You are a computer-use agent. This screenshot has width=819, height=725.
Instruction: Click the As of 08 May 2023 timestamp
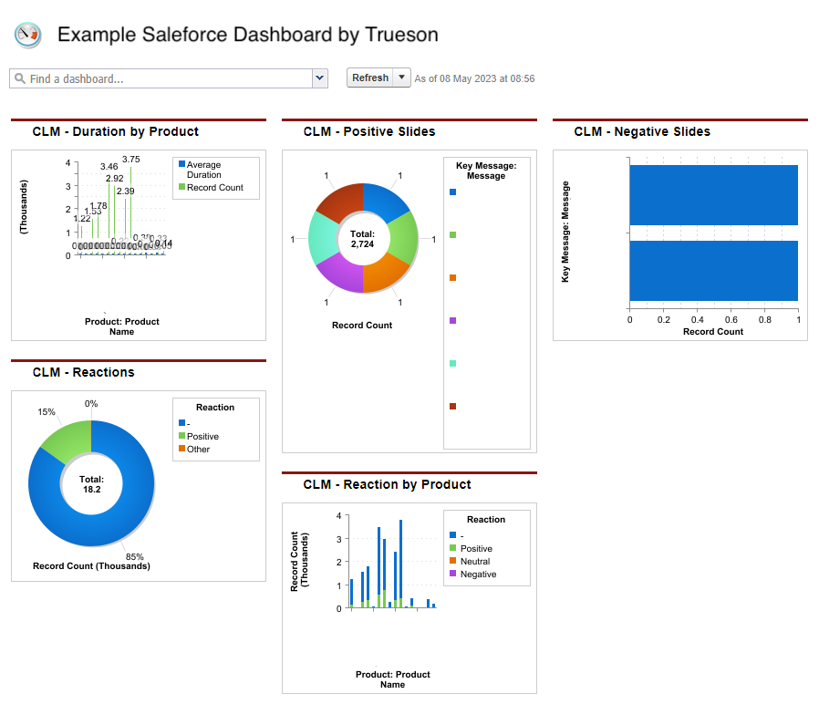point(474,78)
